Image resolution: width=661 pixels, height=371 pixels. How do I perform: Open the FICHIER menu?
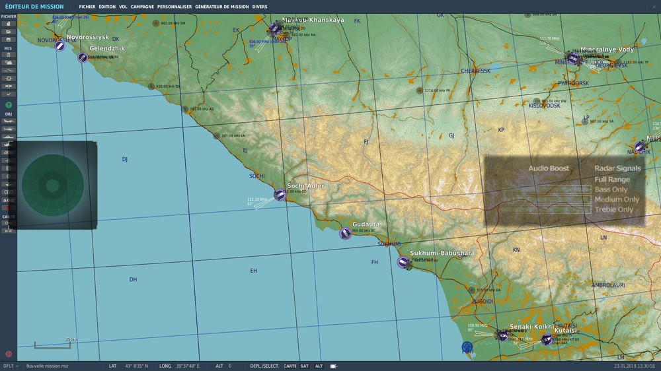point(87,7)
